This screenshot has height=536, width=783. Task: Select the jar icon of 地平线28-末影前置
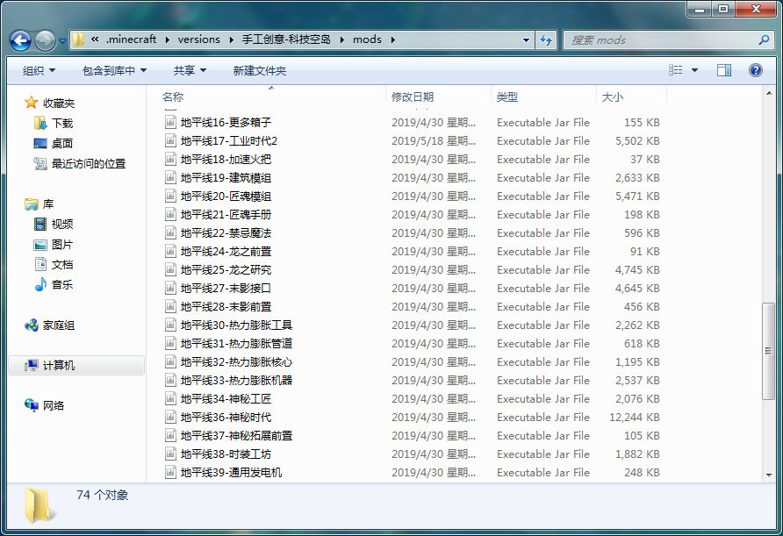170,306
